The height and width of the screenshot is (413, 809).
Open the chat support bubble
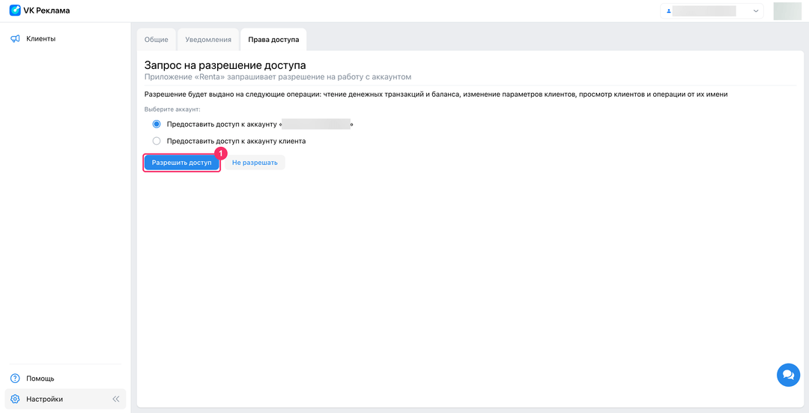(x=788, y=375)
